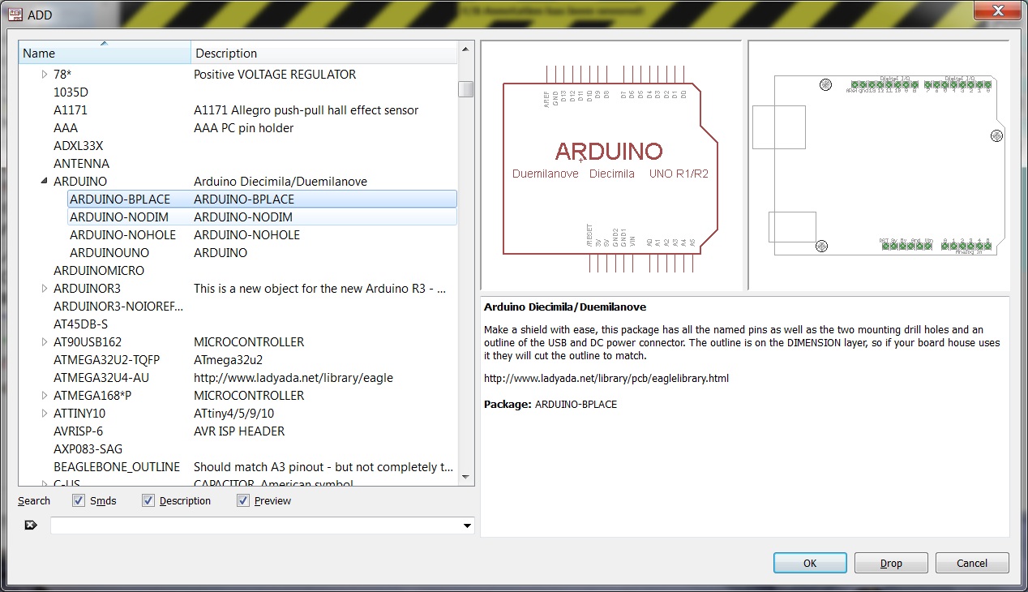
Task: Select the ANTENNA entry
Action: (x=81, y=164)
